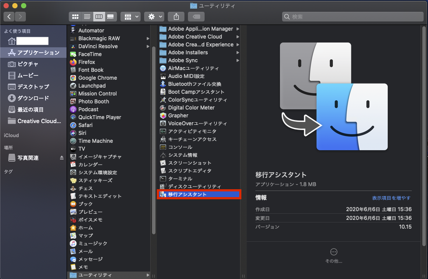The image size is (428, 279).
Task: Select 移行アシスタント in the utilities list
Action: (x=198, y=194)
